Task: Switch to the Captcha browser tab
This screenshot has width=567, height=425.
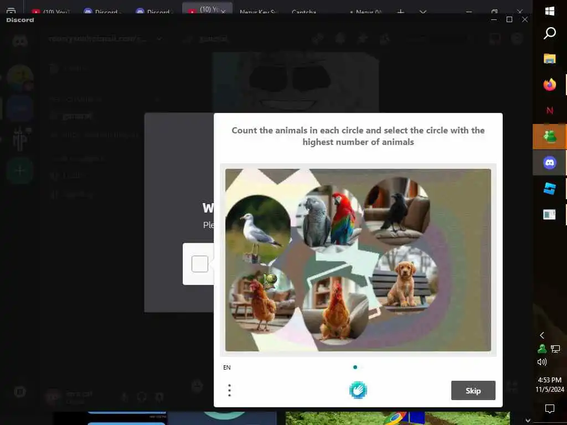Action: click(305, 12)
